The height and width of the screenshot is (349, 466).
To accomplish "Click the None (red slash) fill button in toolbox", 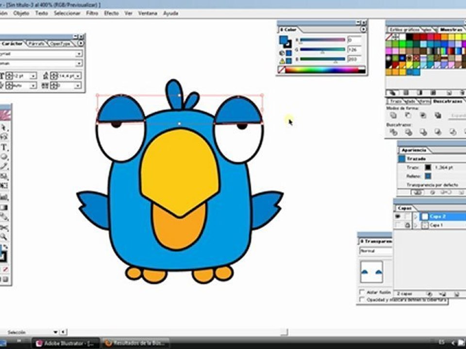I will (5, 270).
